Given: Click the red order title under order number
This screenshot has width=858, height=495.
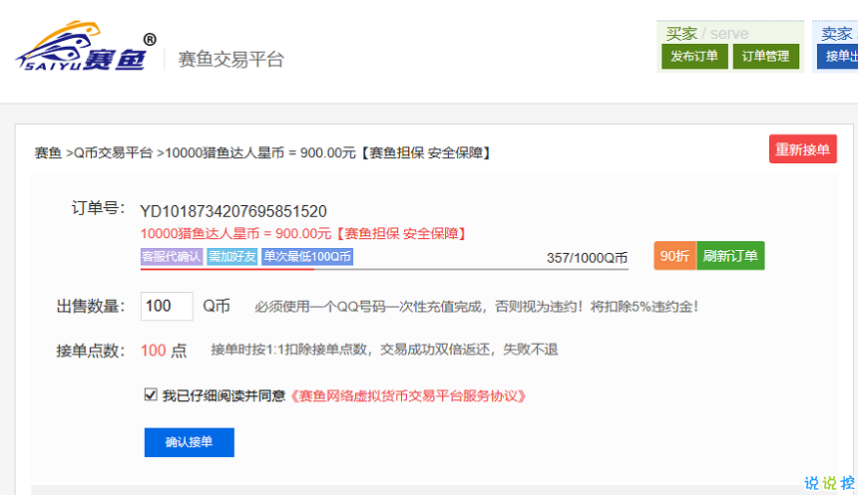Looking at the screenshot, I should (303, 234).
